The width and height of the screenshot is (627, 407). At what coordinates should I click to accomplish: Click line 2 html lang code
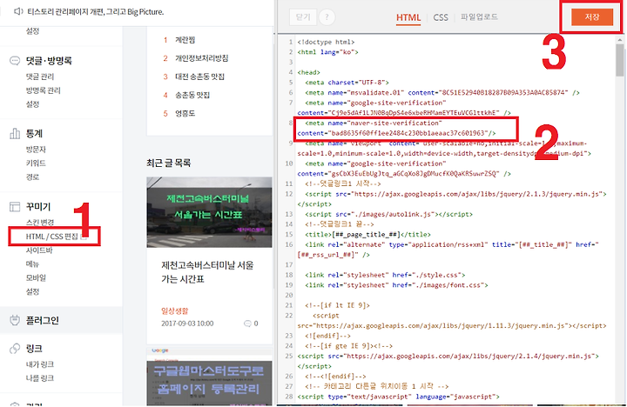pos(327,52)
